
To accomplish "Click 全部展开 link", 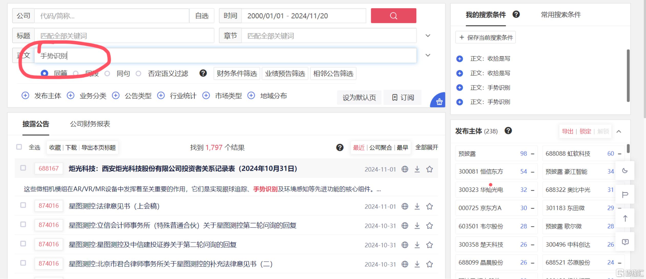I will (x=427, y=147).
